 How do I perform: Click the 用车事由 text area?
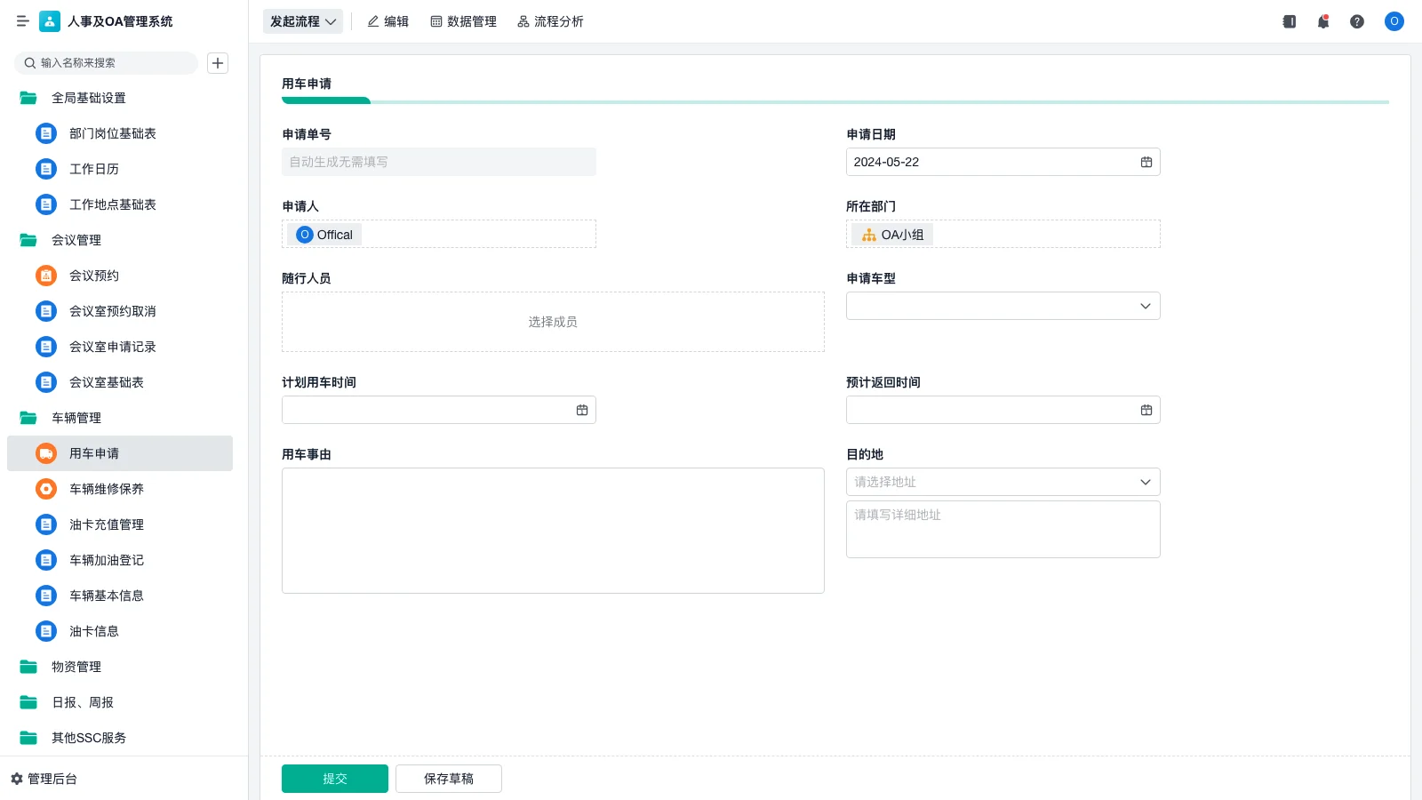coord(553,531)
